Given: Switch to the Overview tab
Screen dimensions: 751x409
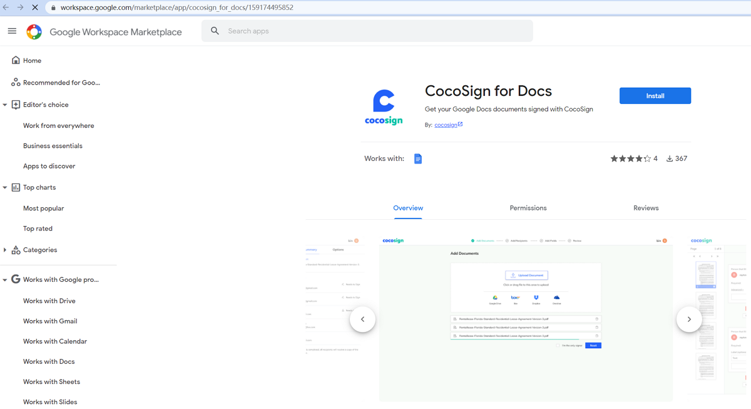Looking at the screenshot, I should [x=408, y=208].
